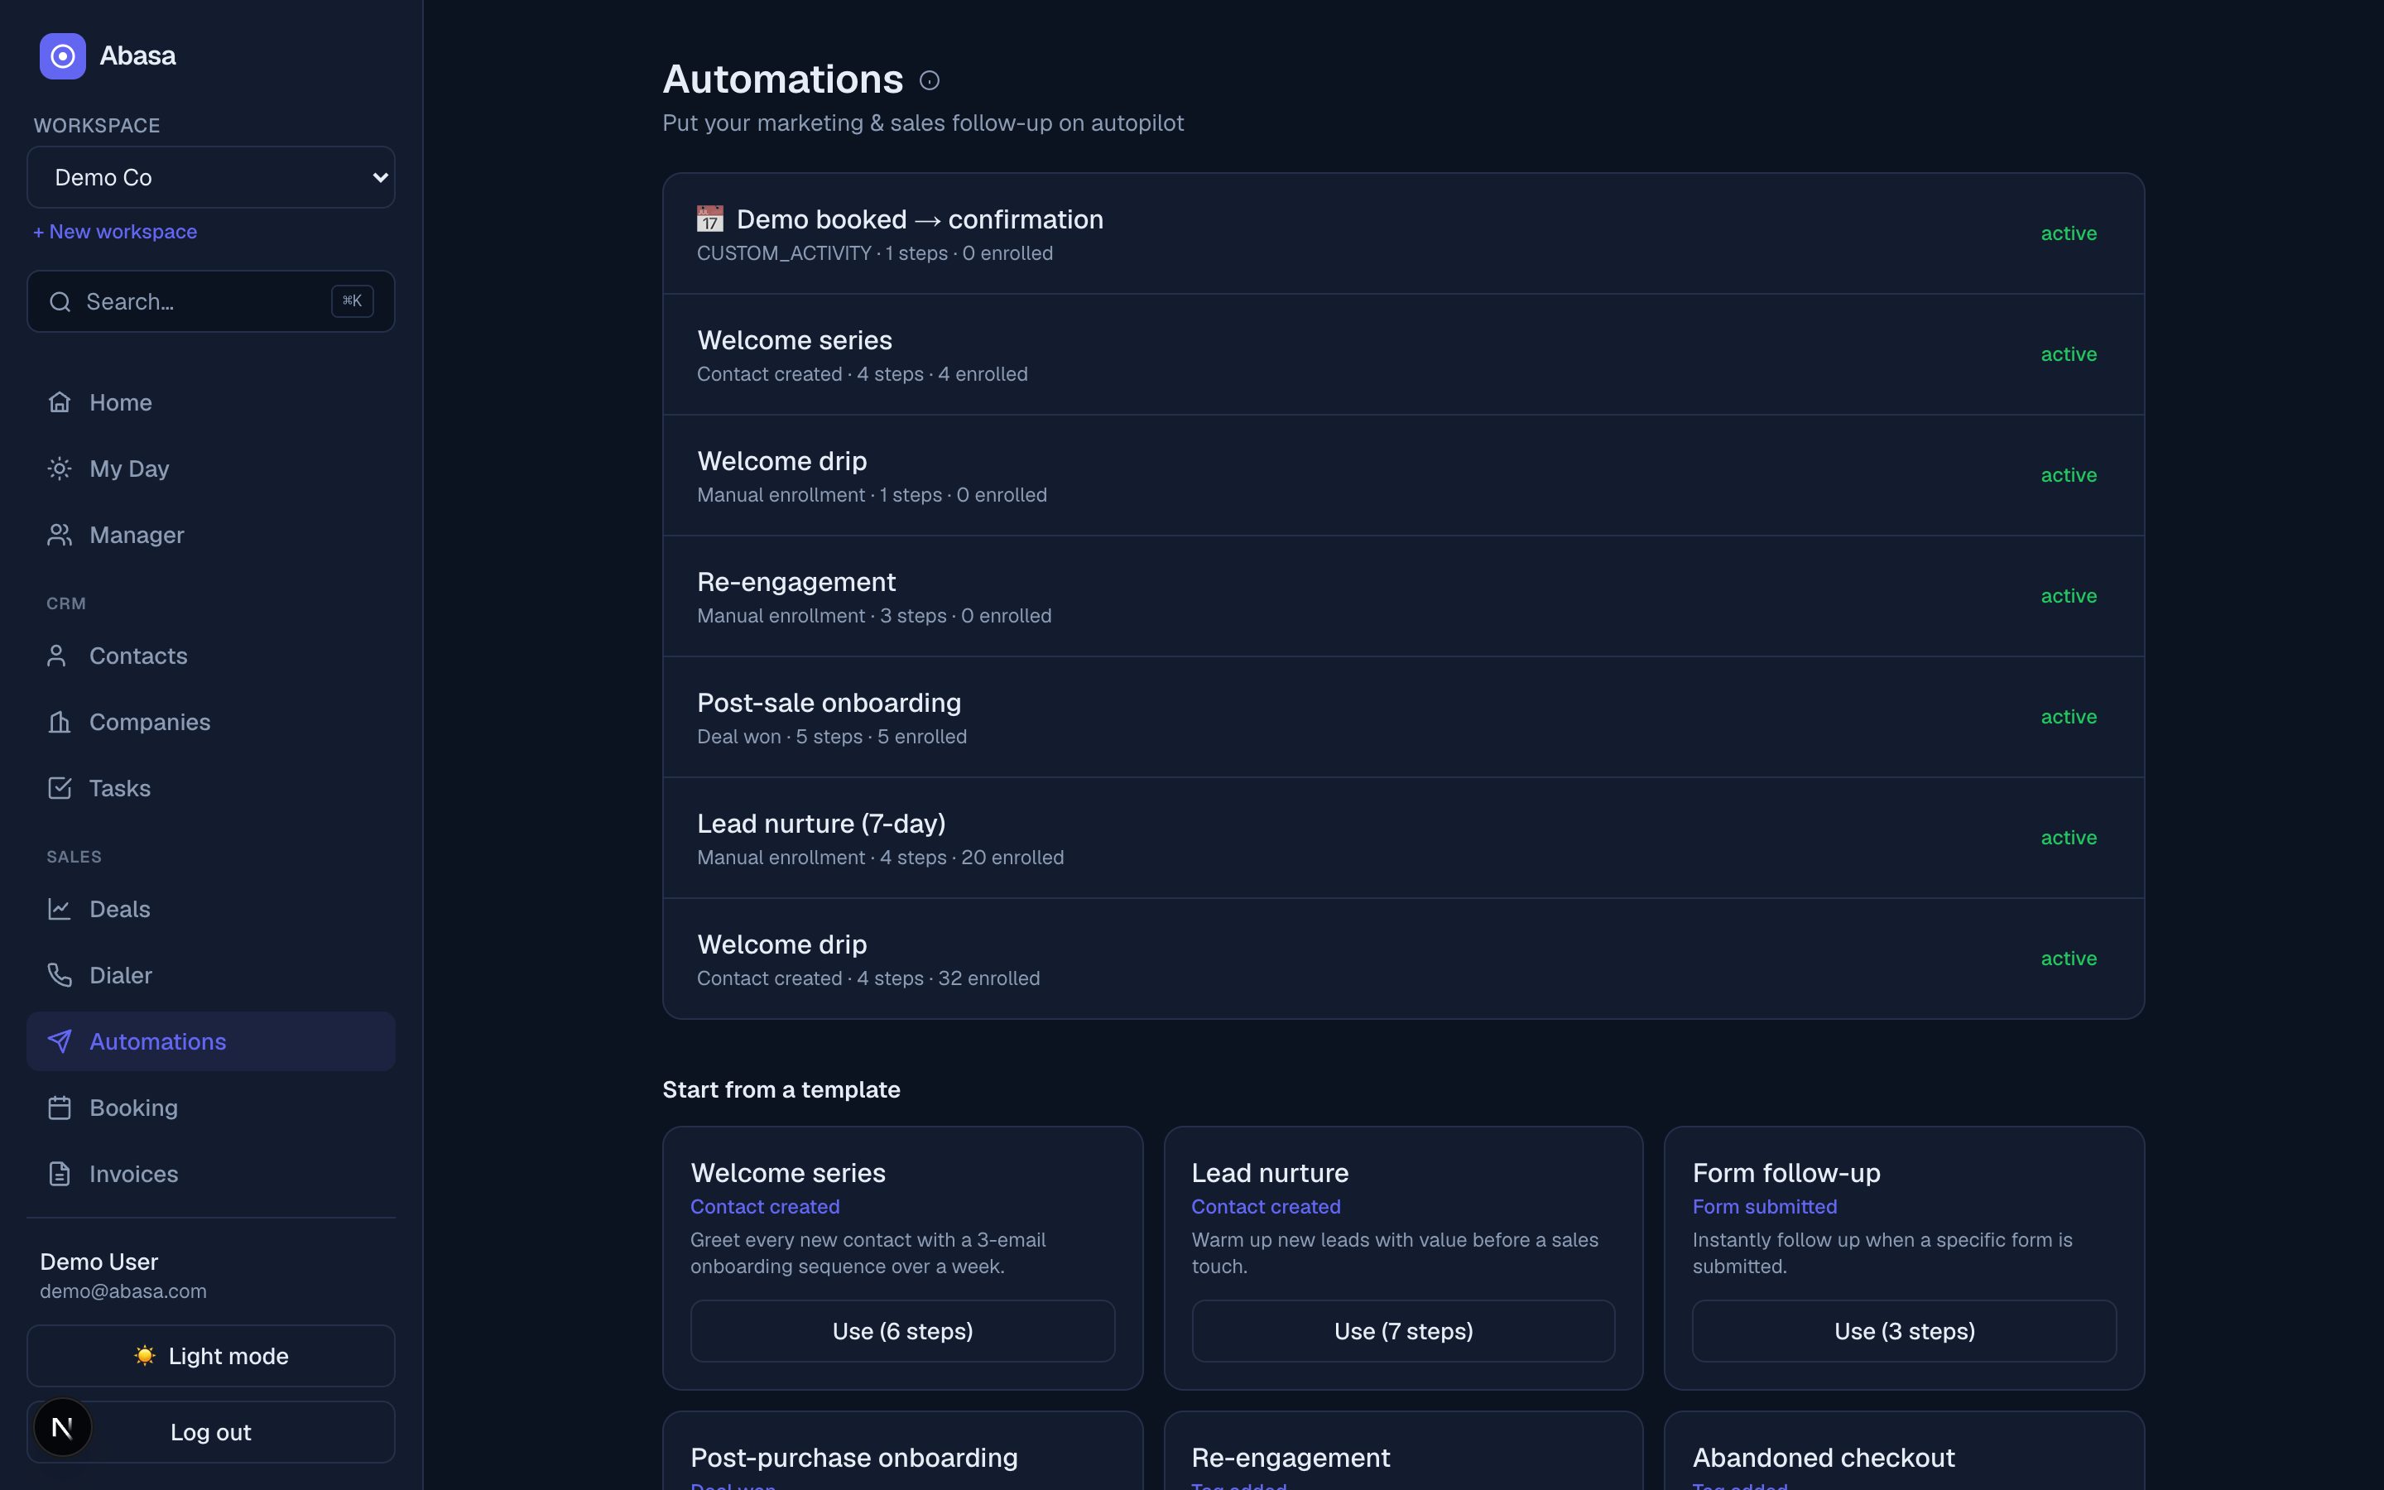The width and height of the screenshot is (2384, 1490).
Task: Click the Manager people icon
Action: click(59, 534)
